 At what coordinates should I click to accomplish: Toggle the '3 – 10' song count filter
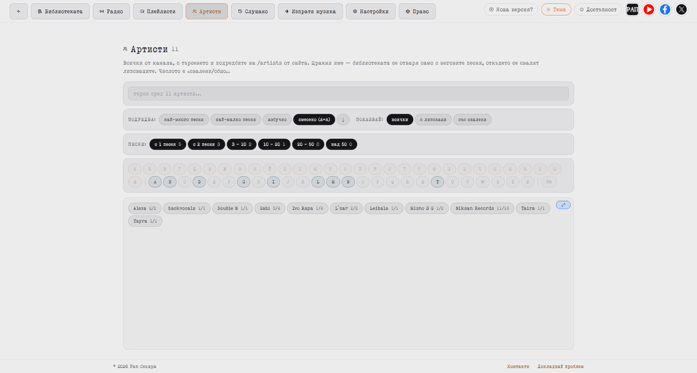242,144
